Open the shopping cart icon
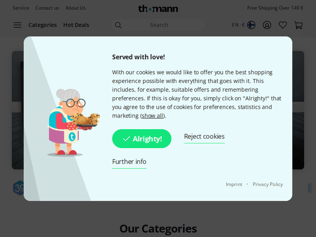This screenshot has width=316, height=237. click(299, 25)
